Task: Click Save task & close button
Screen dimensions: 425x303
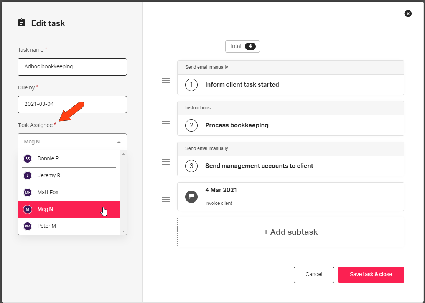Action: pyautogui.click(x=371, y=275)
